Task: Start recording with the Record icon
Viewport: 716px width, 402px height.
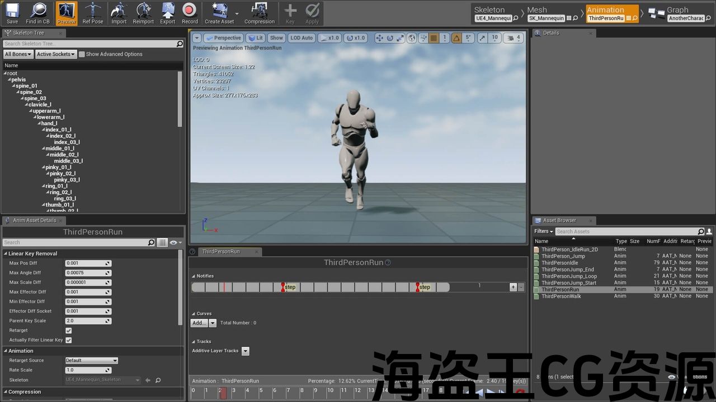Action: coord(190,13)
